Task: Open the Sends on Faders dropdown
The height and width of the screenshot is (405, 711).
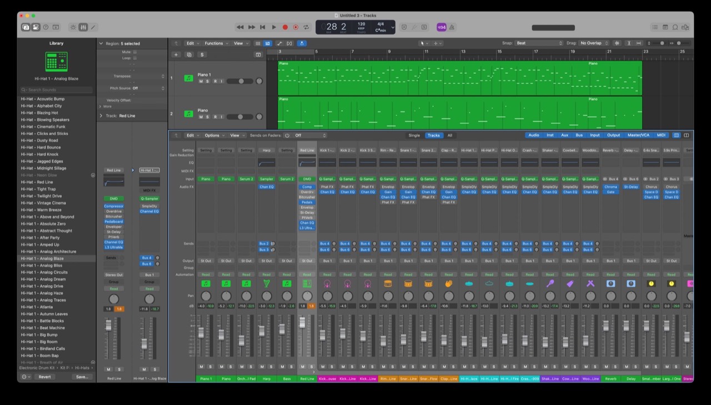Action: pos(310,135)
